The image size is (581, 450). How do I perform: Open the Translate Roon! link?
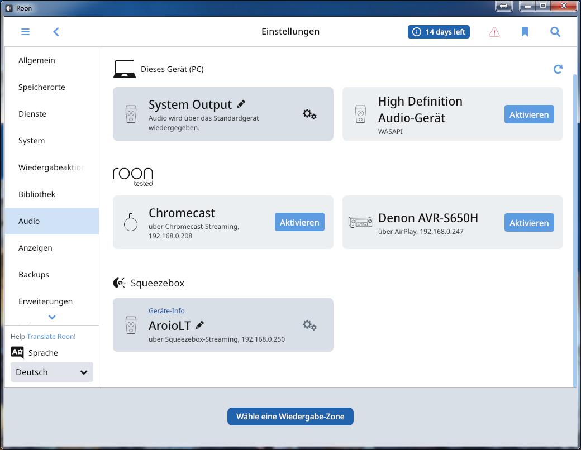(51, 336)
